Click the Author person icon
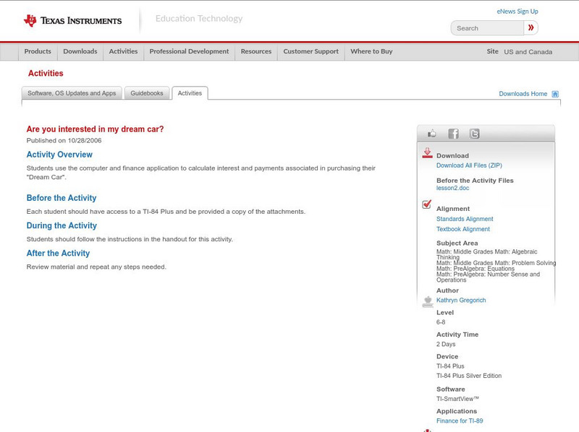The width and height of the screenshot is (579, 432). (427, 301)
